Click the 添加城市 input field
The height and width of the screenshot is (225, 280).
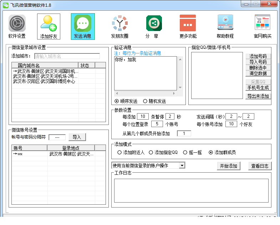pyautogui.click(x=67, y=56)
